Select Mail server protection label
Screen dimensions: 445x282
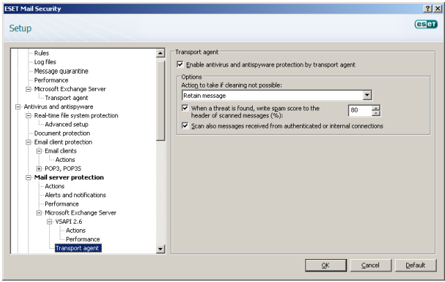point(69,178)
